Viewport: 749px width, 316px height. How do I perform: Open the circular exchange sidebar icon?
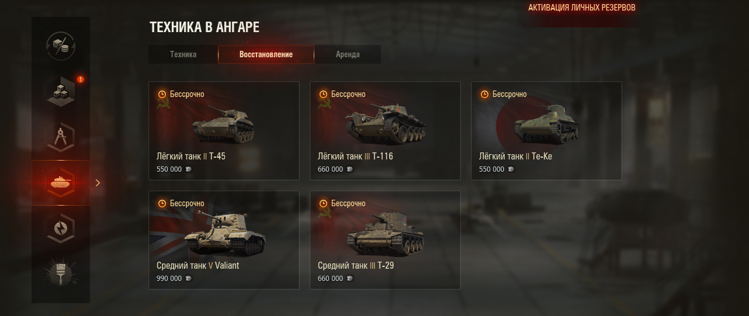61,228
